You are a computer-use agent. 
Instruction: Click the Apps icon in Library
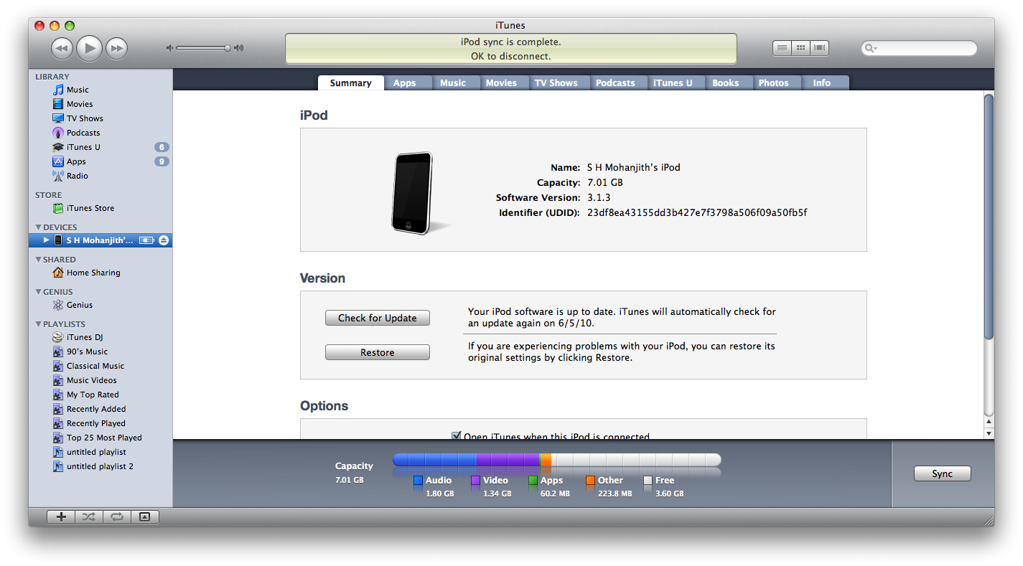point(58,161)
